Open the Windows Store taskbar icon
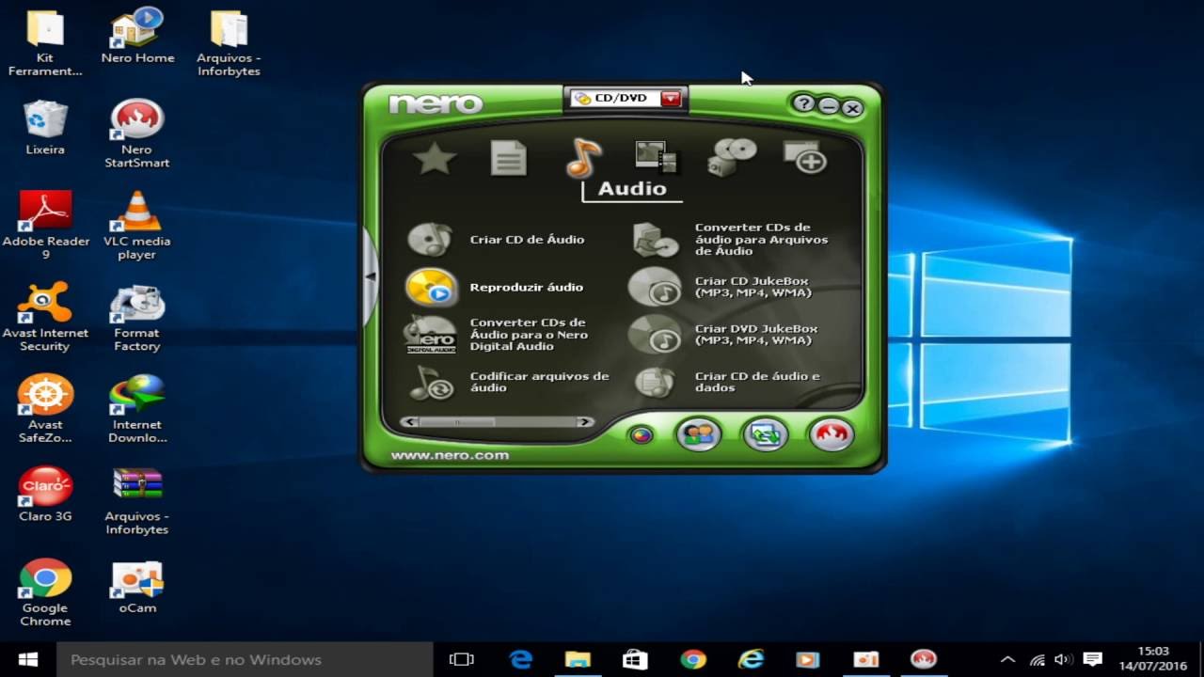The height and width of the screenshot is (677, 1204). click(635, 659)
